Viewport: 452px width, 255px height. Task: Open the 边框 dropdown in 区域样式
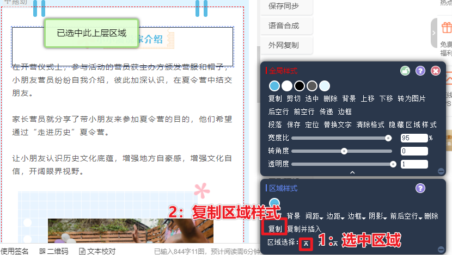357,216
